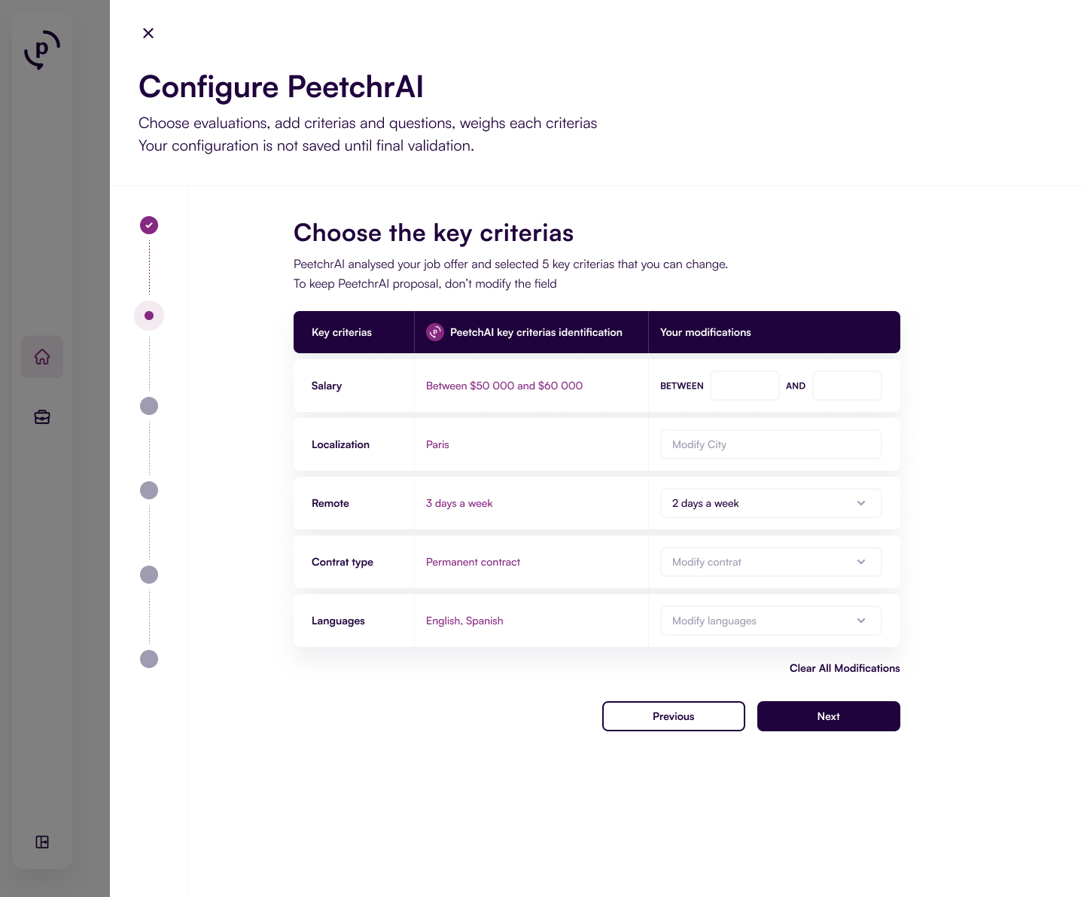Click the PeetchrAI logo in sidebar
This screenshot has height=897, width=1084.
[42, 50]
